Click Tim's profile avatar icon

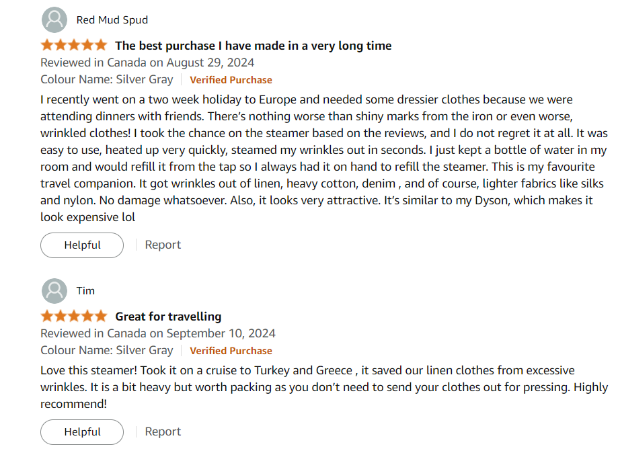(54, 291)
